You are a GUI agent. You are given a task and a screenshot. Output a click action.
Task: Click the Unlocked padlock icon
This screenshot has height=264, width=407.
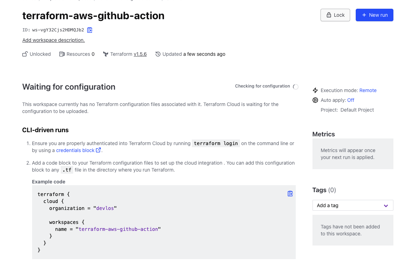tap(25, 54)
